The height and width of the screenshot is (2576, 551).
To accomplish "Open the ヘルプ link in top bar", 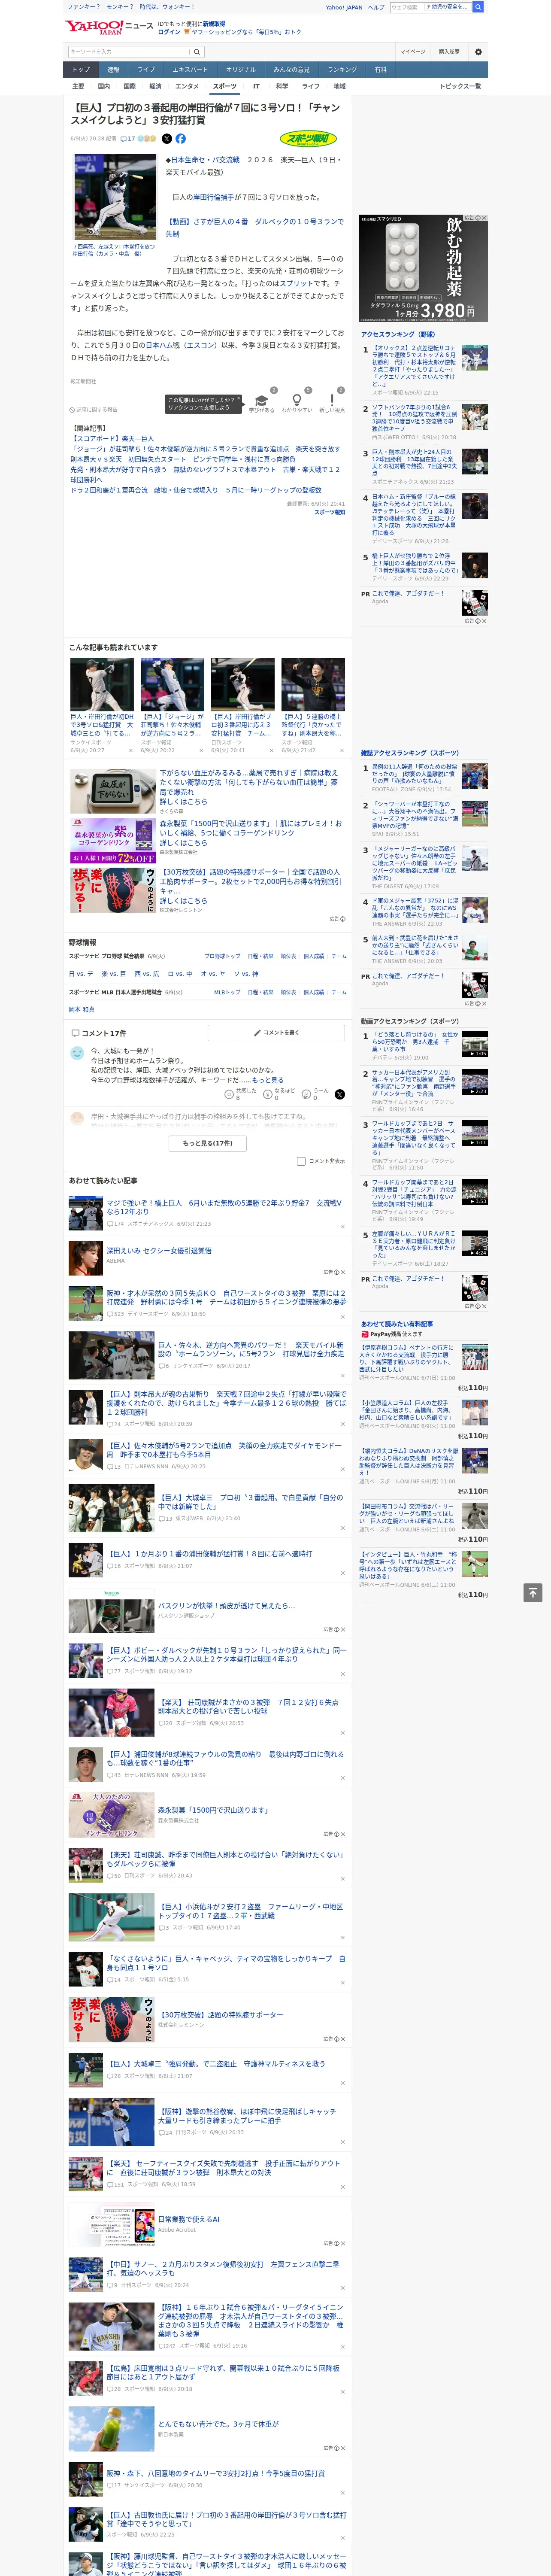I will tap(376, 7).
